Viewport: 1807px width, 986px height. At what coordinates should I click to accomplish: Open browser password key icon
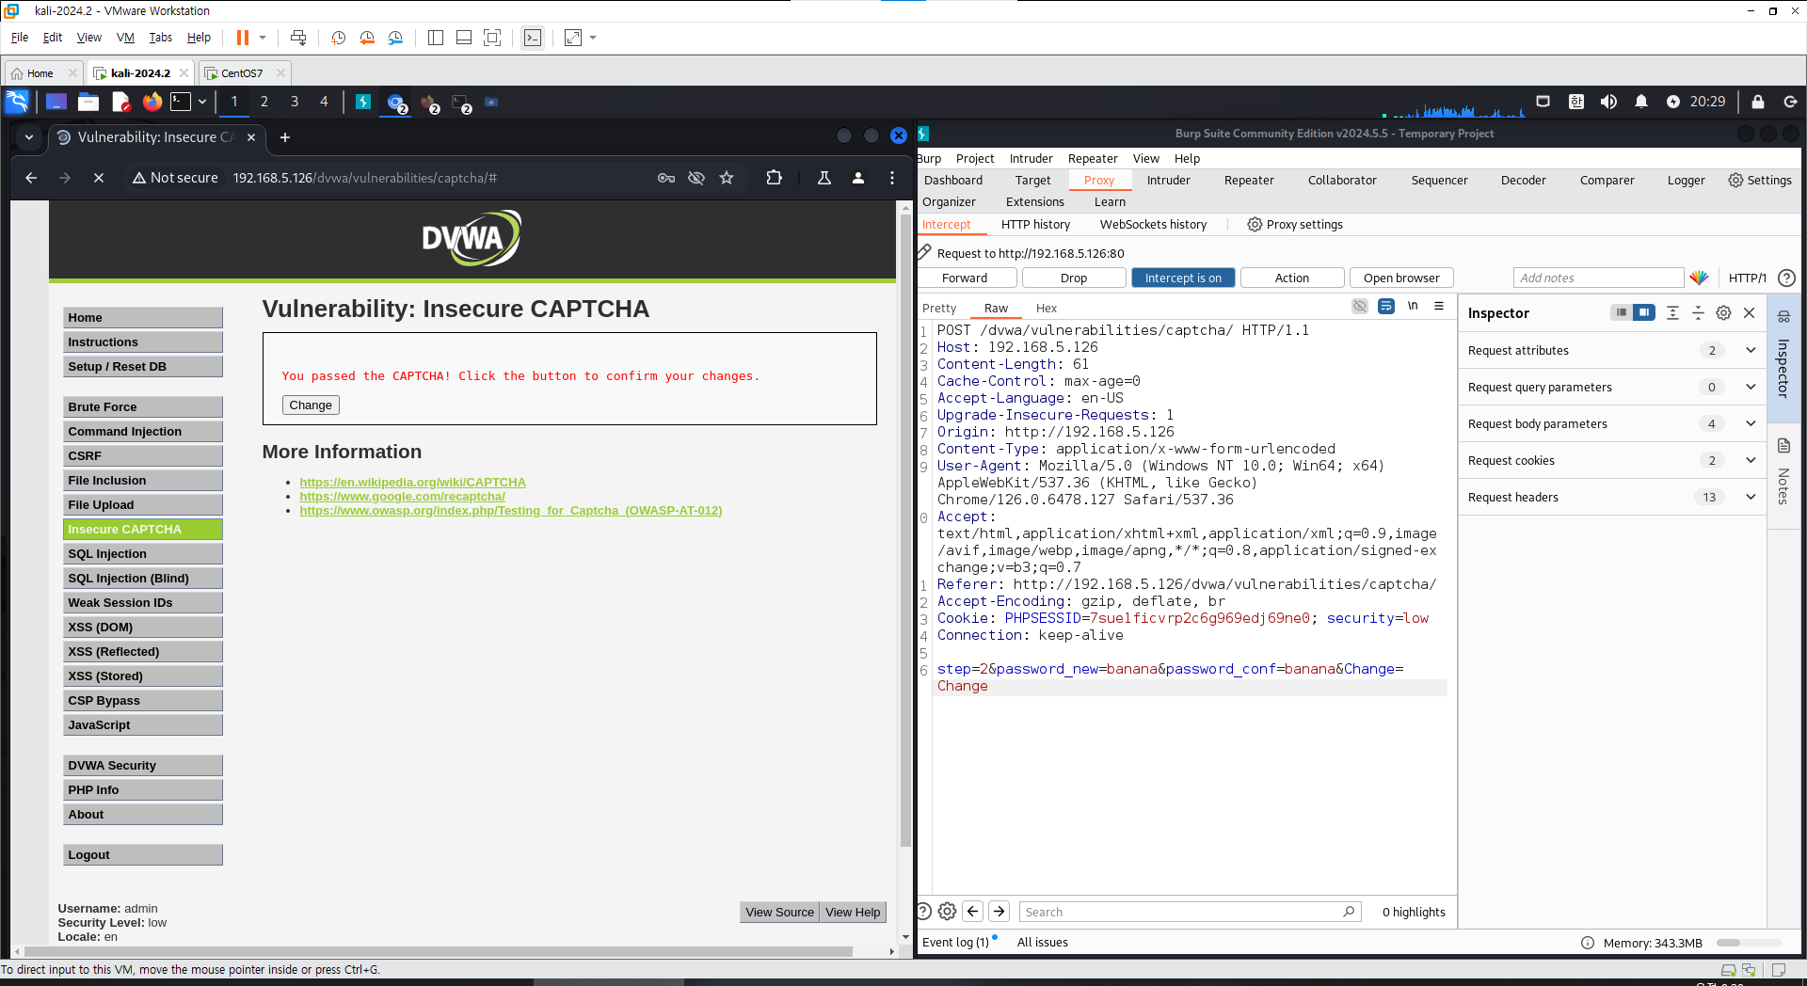[666, 178]
